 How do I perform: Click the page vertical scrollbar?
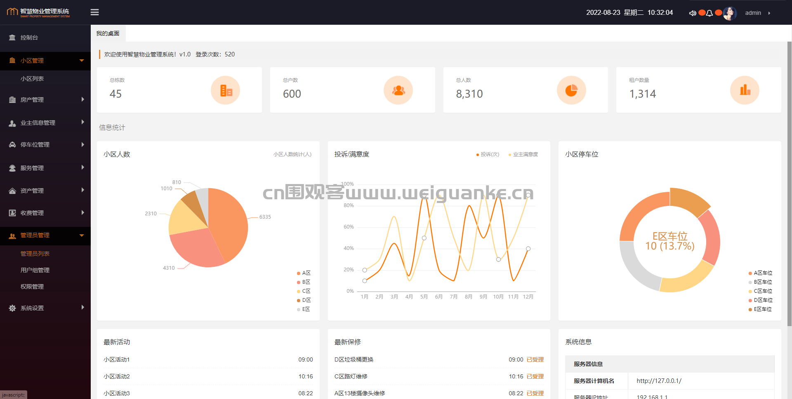790,183
